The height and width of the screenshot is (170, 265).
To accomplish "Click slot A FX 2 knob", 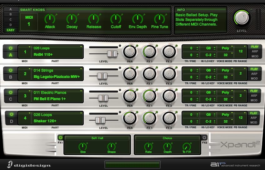I will 169,51.
